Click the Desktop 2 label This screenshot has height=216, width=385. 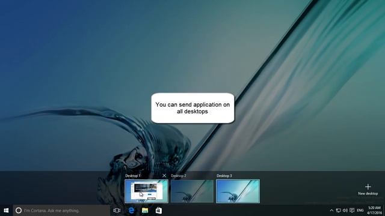point(179,176)
